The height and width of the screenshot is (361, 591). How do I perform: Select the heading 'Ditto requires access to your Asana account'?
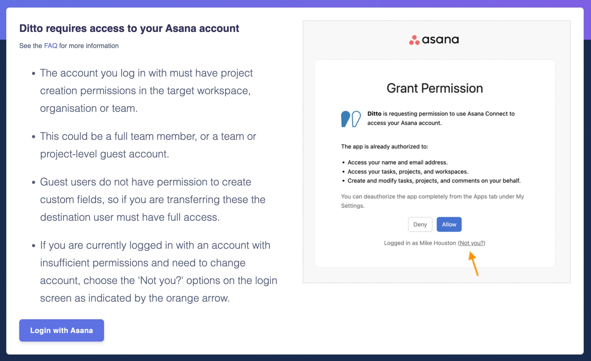(129, 28)
